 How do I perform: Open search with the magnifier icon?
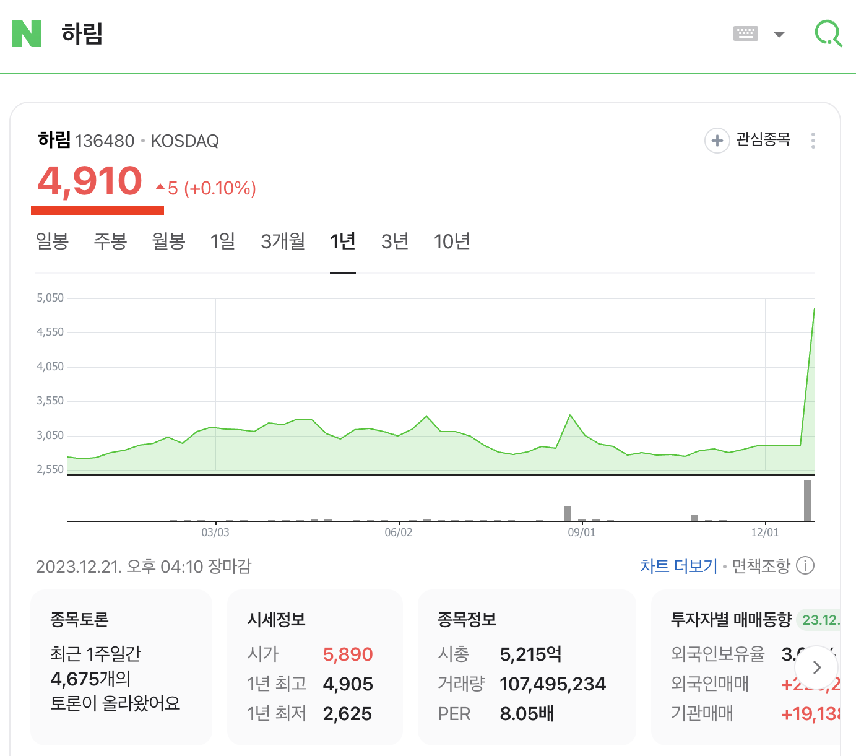point(828,34)
